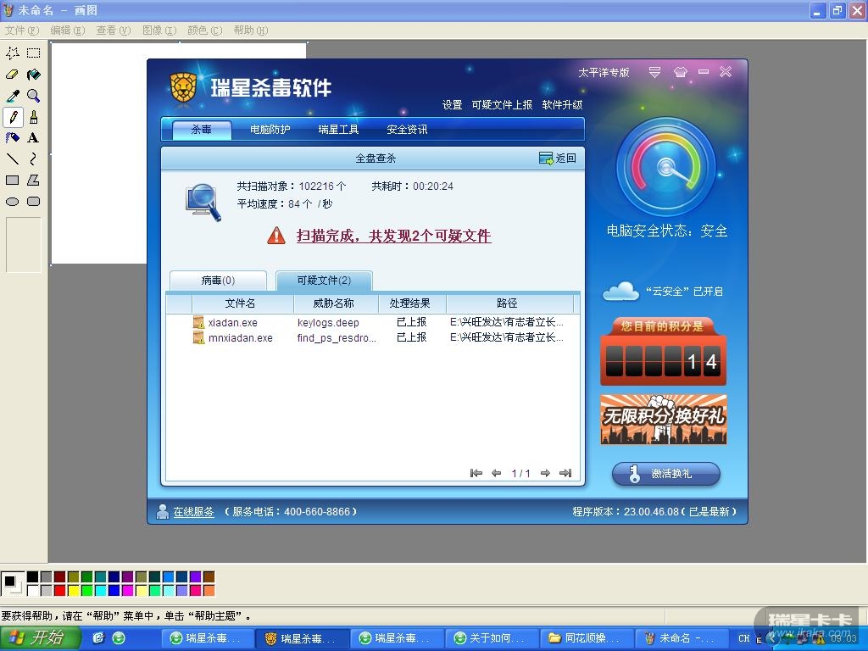Select the rectangular Select tool in Paint
Viewport: 868px width, 651px height.
[x=33, y=53]
